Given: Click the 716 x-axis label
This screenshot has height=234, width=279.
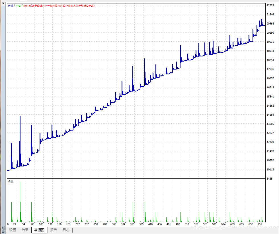Looking at the screenshot, I should point(260,224).
